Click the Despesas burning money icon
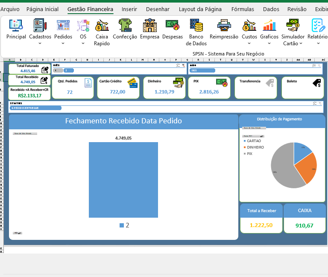Image resolution: width=328 pixels, height=277 pixels. coord(173,25)
